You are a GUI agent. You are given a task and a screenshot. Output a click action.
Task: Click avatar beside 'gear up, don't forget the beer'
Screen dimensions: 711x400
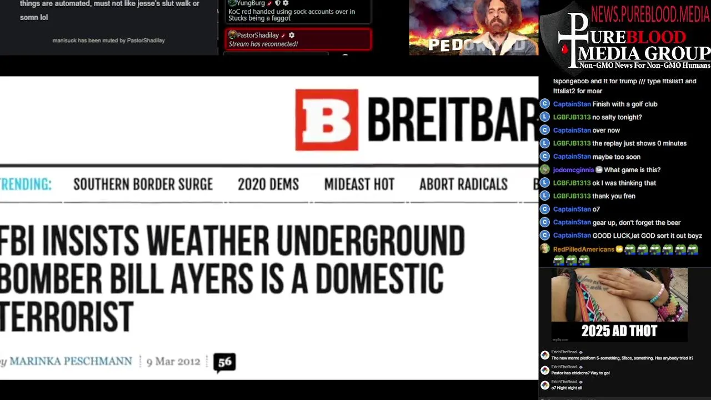(x=544, y=222)
